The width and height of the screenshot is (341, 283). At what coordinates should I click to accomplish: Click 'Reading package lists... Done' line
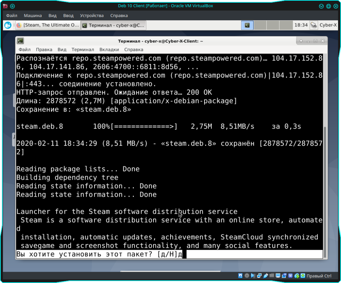[78, 169]
